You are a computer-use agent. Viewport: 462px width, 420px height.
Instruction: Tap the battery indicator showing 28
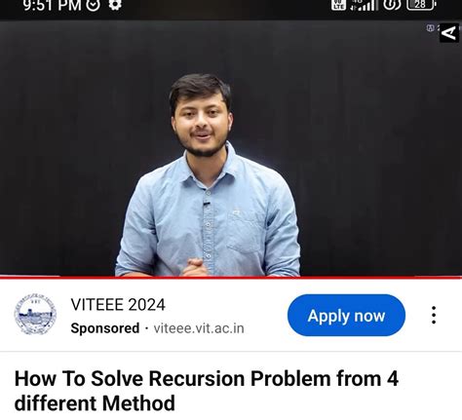tap(421, 5)
